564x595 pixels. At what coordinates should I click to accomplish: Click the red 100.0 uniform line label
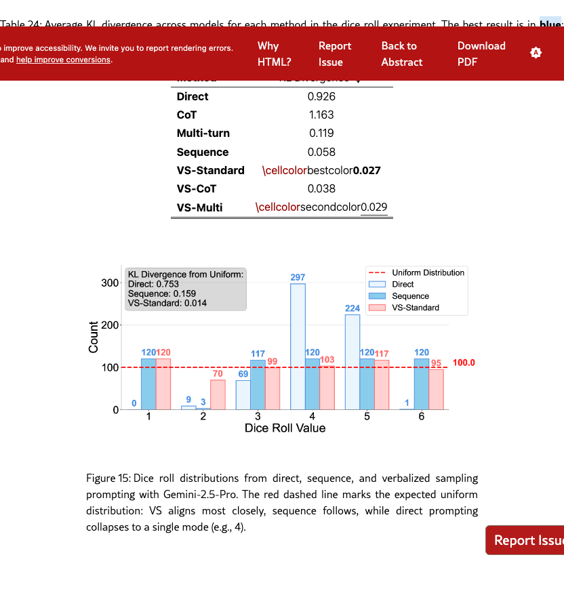(x=464, y=363)
